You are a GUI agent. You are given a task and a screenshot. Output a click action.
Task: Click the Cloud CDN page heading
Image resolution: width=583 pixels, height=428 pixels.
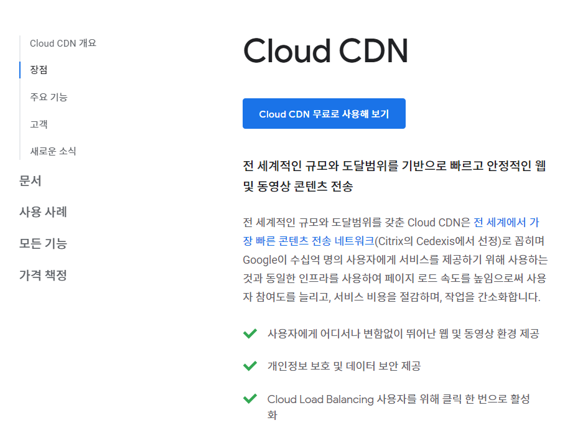[x=325, y=51]
